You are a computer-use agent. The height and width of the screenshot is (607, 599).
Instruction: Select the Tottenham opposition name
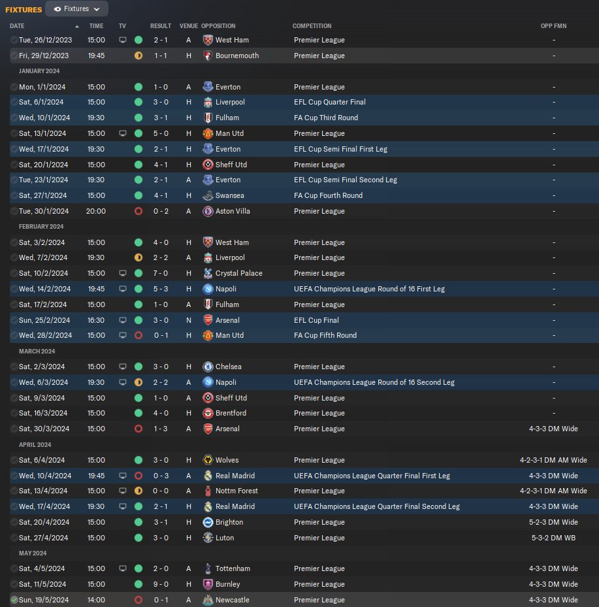(x=233, y=568)
